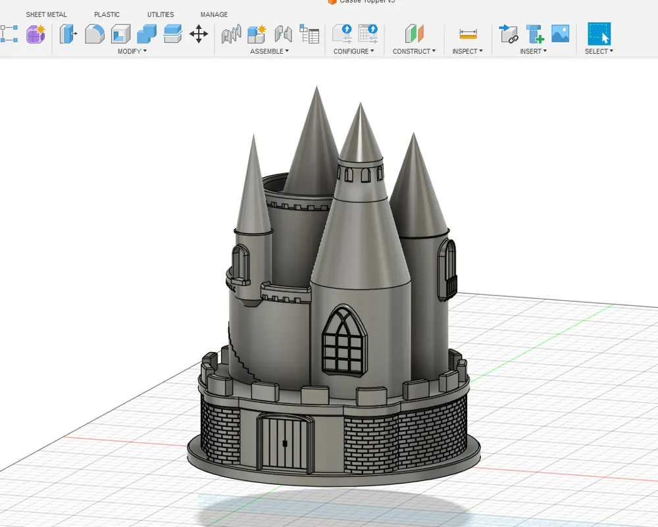Expand the Insert dropdown menu
Viewport: 658px width, 527px height.
click(x=534, y=51)
